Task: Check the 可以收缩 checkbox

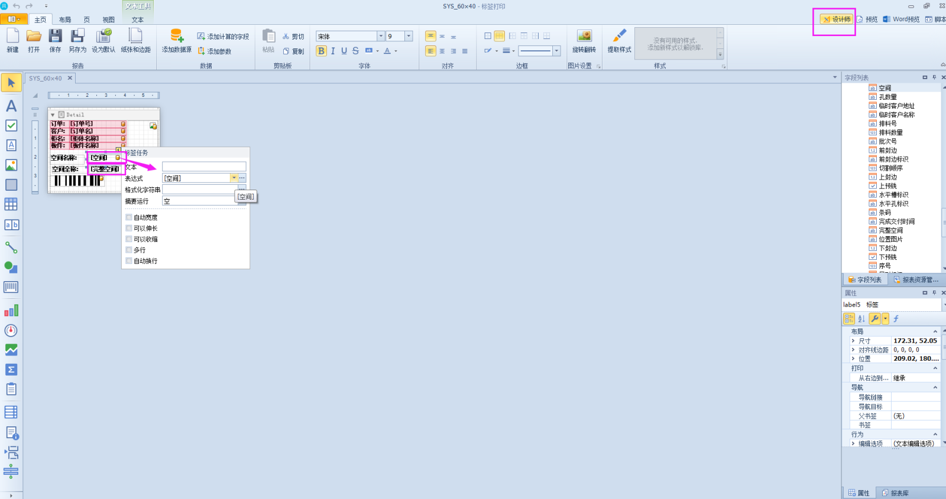Action: pyautogui.click(x=129, y=239)
